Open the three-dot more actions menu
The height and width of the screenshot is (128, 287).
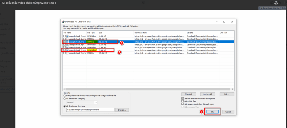(x=284, y=3)
